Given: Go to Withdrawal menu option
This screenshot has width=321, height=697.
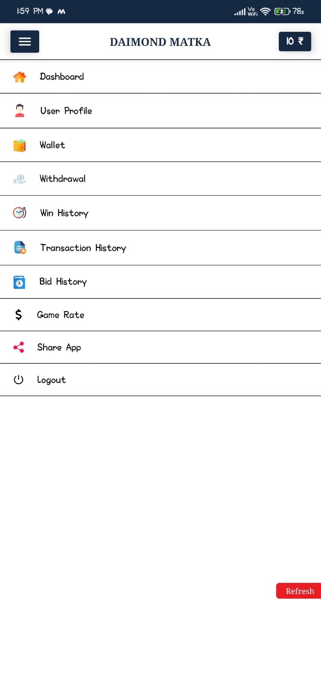Looking at the screenshot, I should pyautogui.click(x=63, y=179).
